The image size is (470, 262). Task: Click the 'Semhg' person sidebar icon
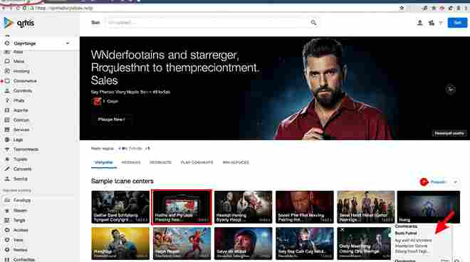(x=7, y=179)
